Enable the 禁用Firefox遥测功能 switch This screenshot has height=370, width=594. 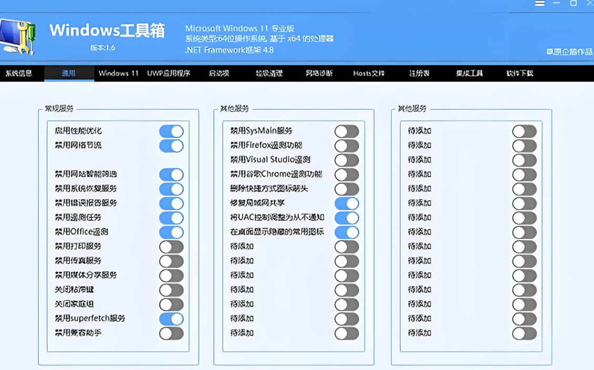click(347, 145)
